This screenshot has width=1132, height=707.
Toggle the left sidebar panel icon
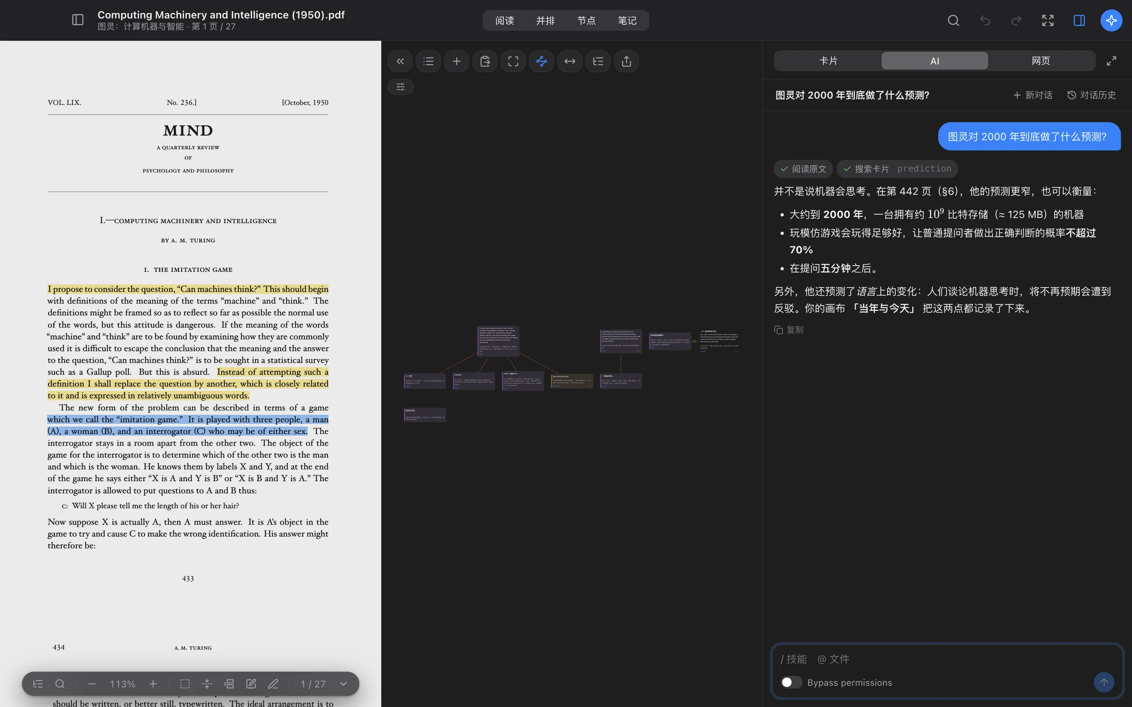point(78,20)
